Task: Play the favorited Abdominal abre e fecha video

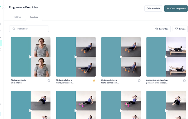Action: point(76,57)
